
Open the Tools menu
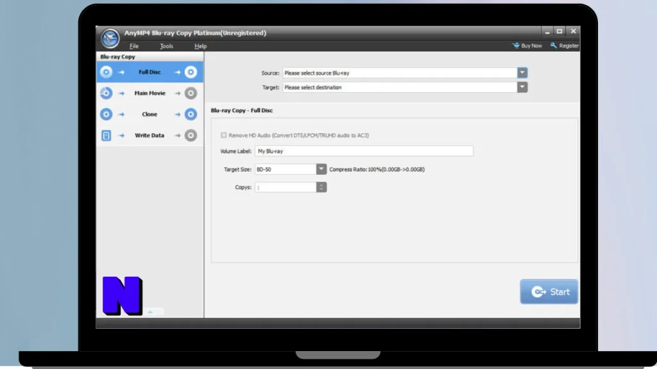[x=166, y=46]
